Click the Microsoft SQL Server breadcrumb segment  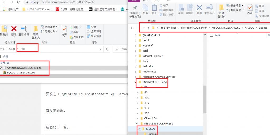click(x=194, y=28)
